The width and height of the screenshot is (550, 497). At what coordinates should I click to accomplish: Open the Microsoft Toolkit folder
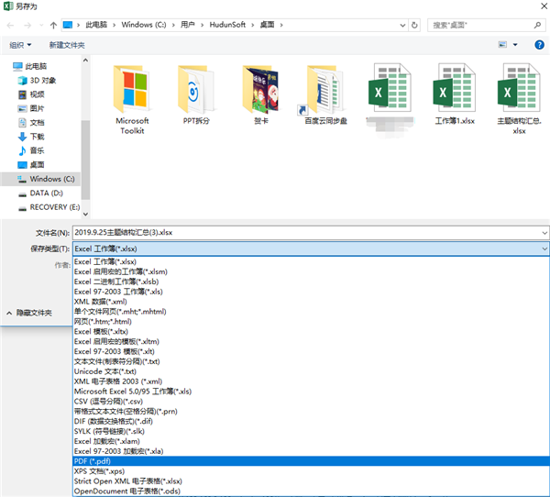132,99
